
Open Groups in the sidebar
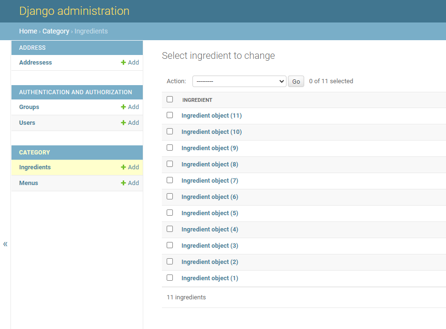click(x=29, y=107)
